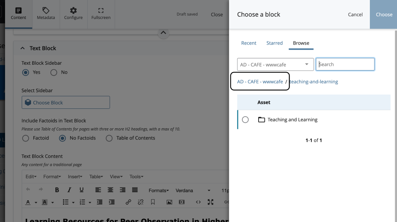Insert a bulleted list
Screen dimensions: 397x222
coord(66,202)
